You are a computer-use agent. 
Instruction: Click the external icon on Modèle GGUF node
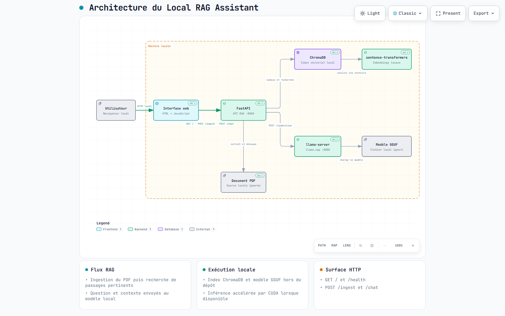[365, 139]
